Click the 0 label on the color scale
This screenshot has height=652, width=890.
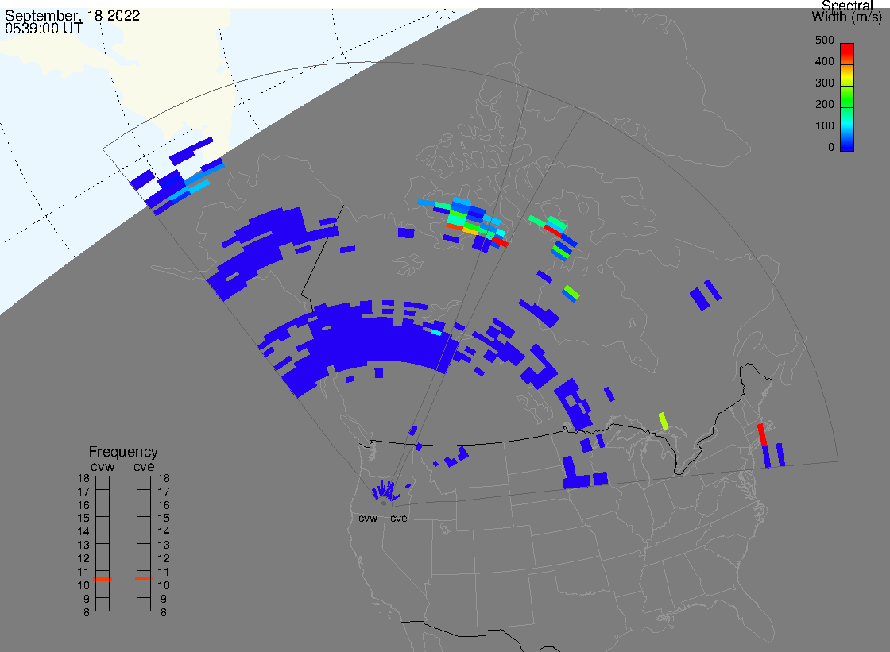[831, 148]
